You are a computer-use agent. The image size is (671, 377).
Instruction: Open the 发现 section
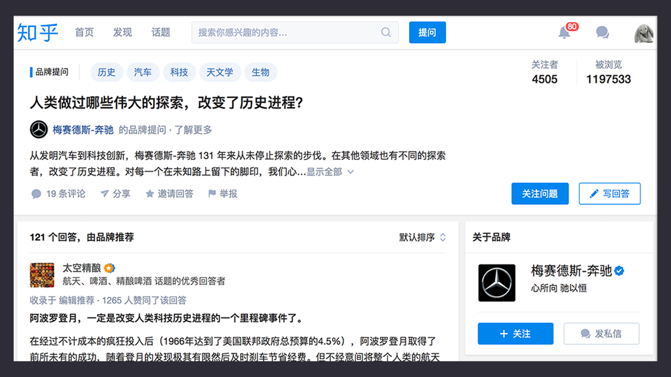[122, 32]
